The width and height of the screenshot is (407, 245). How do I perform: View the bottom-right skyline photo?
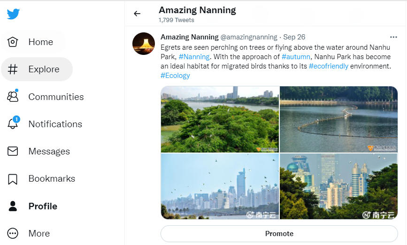coord(338,187)
